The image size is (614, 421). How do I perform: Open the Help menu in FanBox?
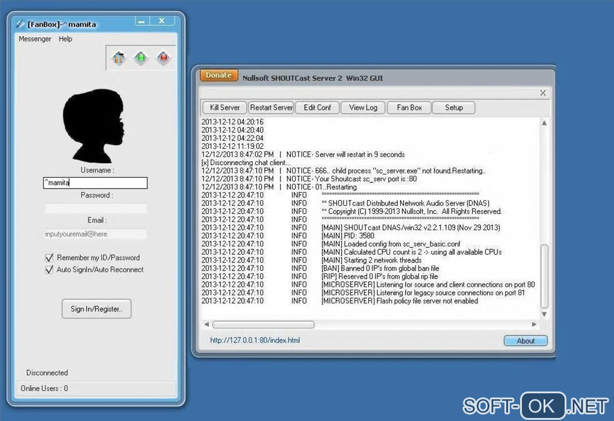(x=66, y=39)
